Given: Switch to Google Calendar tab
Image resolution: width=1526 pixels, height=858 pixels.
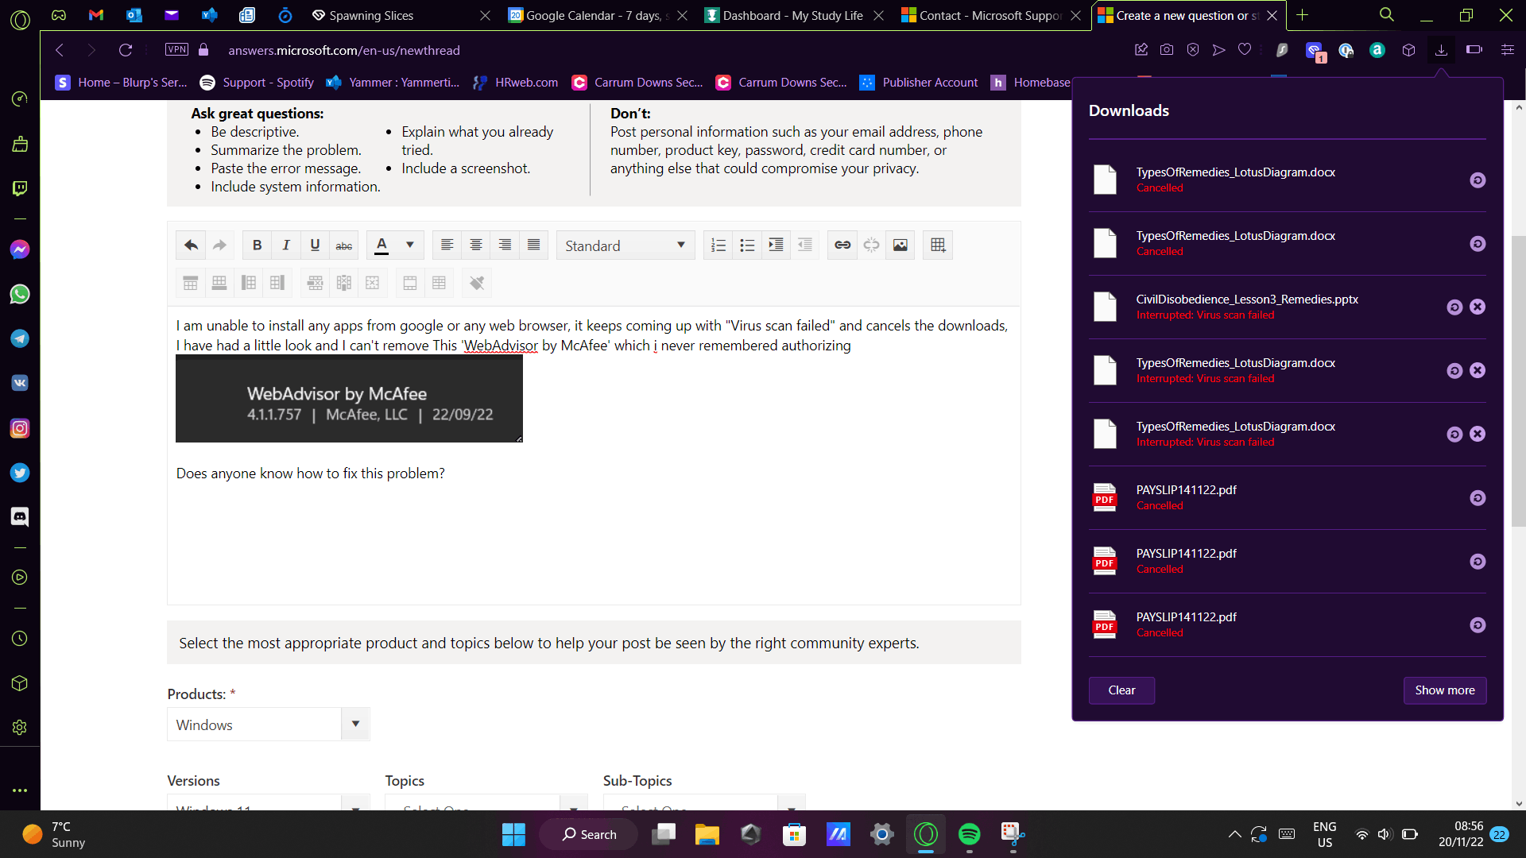Looking at the screenshot, I should point(596,16).
